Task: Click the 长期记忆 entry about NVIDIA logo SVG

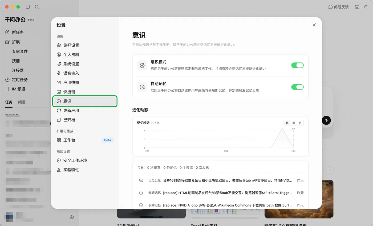Action: [x=220, y=205]
